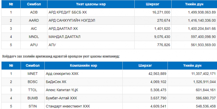The image size is (217, 109).
Task: Select the MNET symbol cell
Action: 33,74
